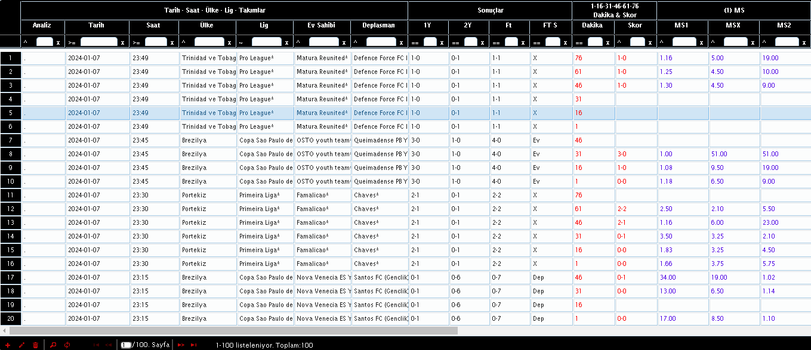Sort by the Tarih column header

(x=96, y=26)
